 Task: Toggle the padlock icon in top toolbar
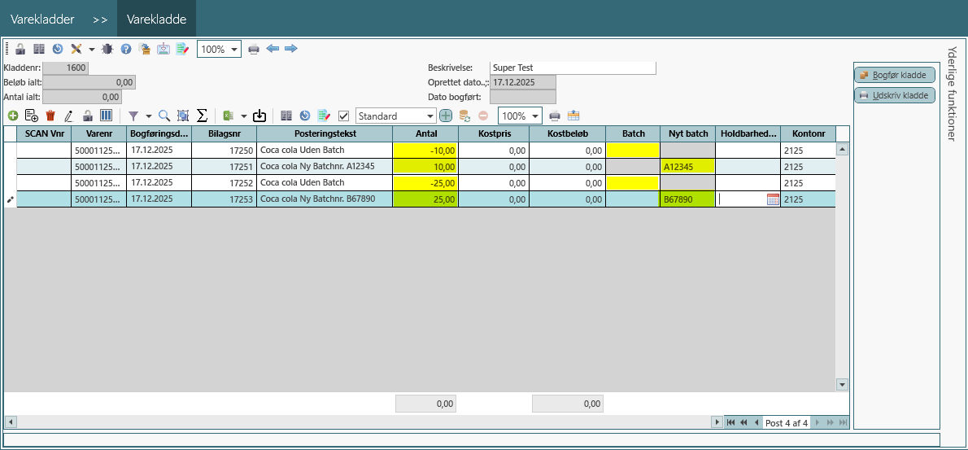pyautogui.click(x=20, y=49)
